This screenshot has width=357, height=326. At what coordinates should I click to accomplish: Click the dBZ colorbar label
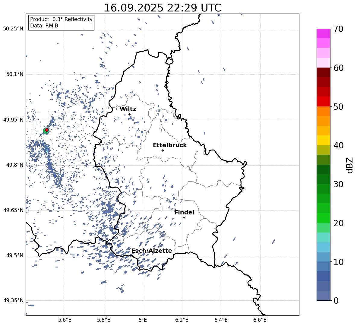click(350, 165)
